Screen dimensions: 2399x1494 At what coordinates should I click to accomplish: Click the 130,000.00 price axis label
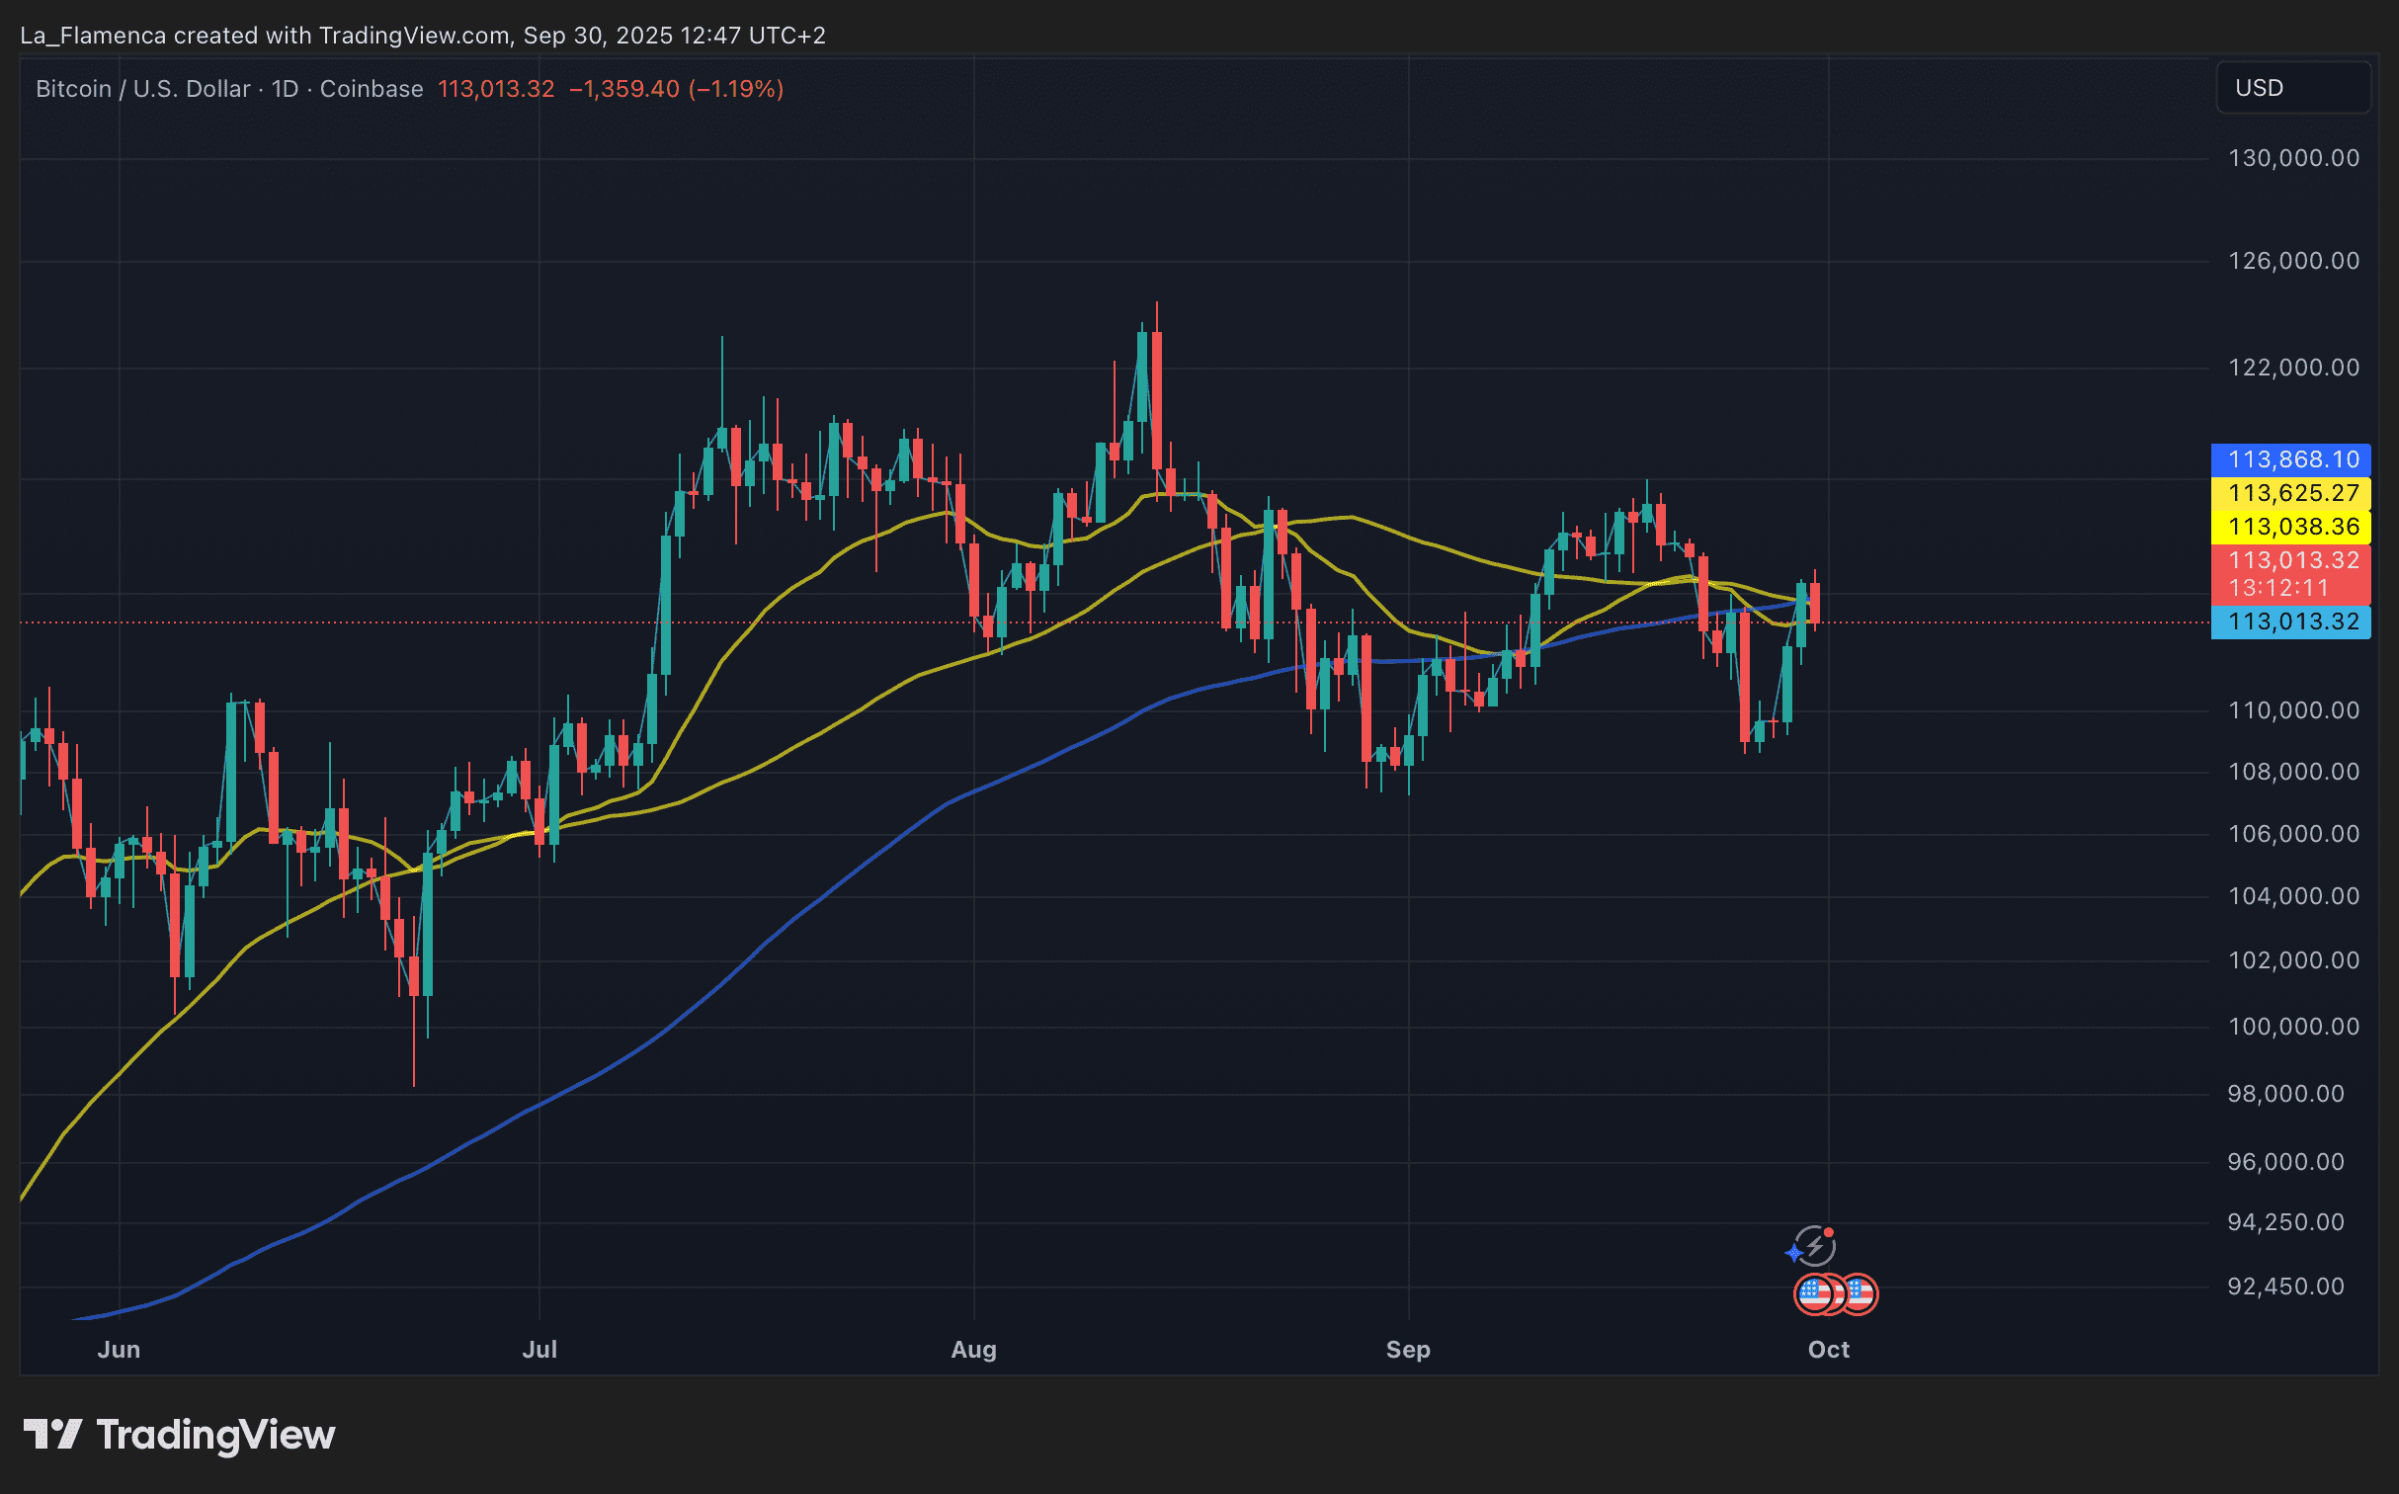tap(2293, 158)
